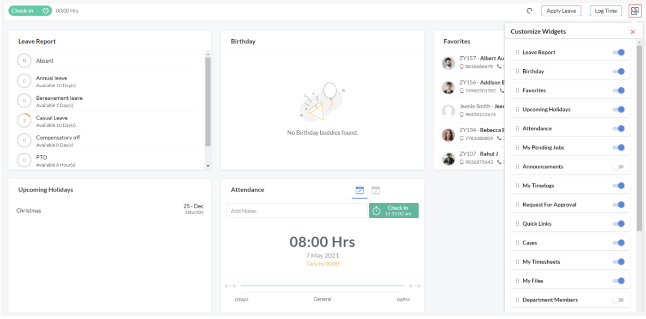This screenshot has width=646, height=319.
Task: Click the mobile icon next to Rebecca's number
Action: coord(462,138)
